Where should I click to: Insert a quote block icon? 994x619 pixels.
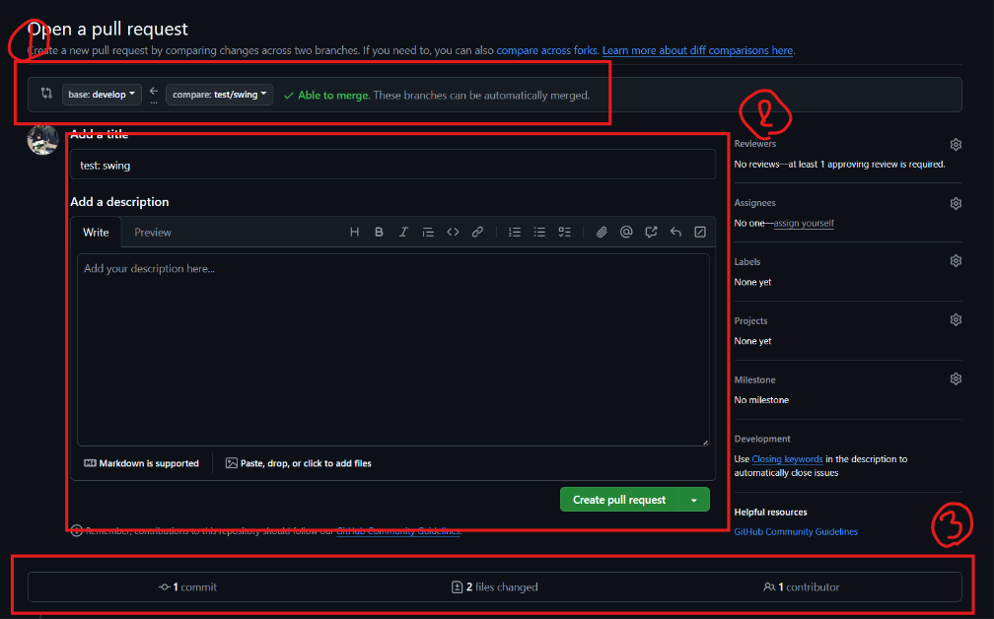coord(428,232)
